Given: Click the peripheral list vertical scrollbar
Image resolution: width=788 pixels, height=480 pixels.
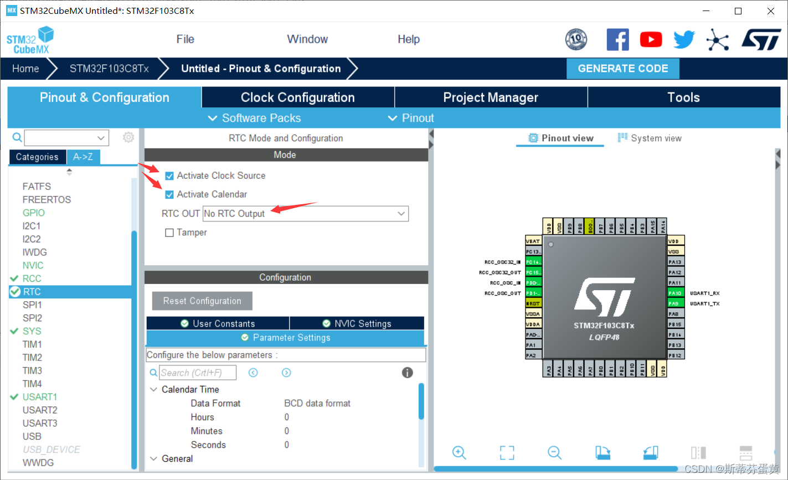Looking at the screenshot, I should [133, 349].
